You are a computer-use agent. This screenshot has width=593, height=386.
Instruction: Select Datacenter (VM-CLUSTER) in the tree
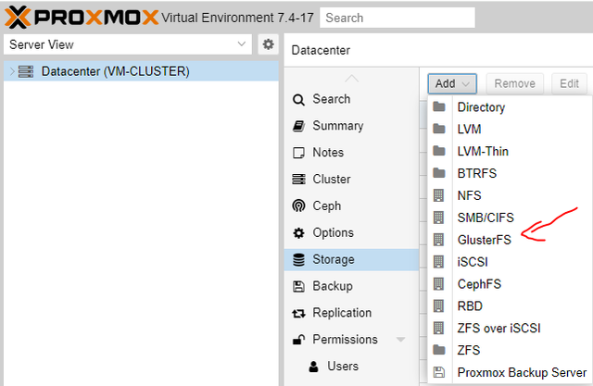click(x=141, y=71)
